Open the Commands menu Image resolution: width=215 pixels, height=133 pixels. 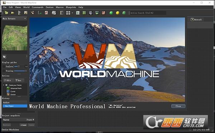38,7
